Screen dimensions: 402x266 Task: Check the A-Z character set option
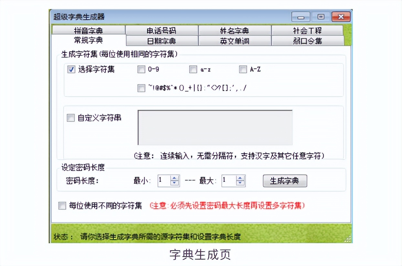pyautogui.click(x=243, y=69)
